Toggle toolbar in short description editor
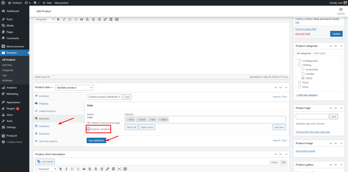 125,169
